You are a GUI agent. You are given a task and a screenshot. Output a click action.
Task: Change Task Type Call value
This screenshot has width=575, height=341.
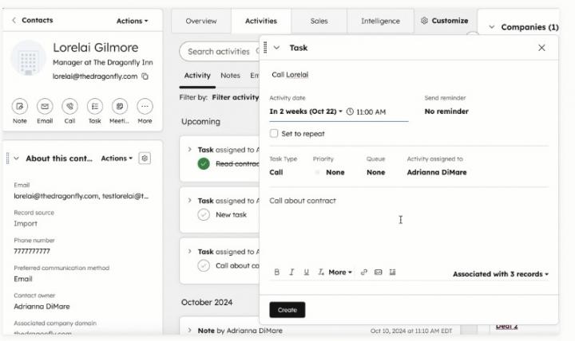pyautogui.click(x=276, y=172)
